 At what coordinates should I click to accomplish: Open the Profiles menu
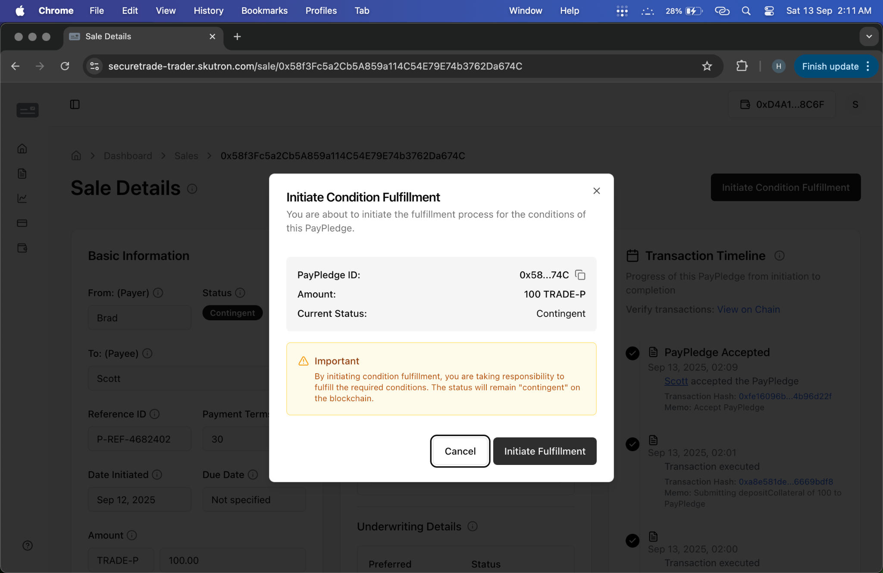coord(321,11)
